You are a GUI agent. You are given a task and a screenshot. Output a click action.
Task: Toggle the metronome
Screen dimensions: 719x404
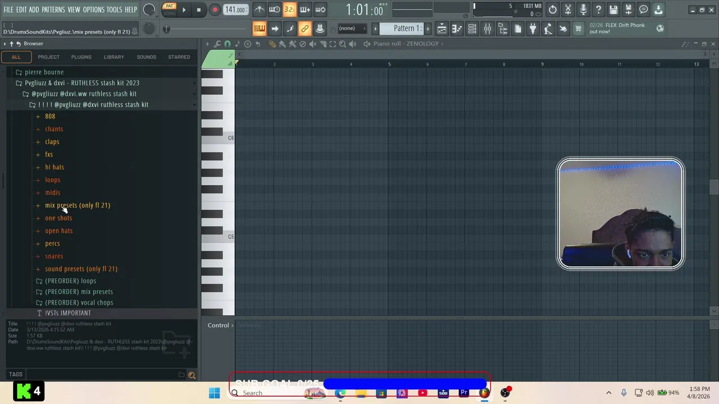(x=260, y=10)
